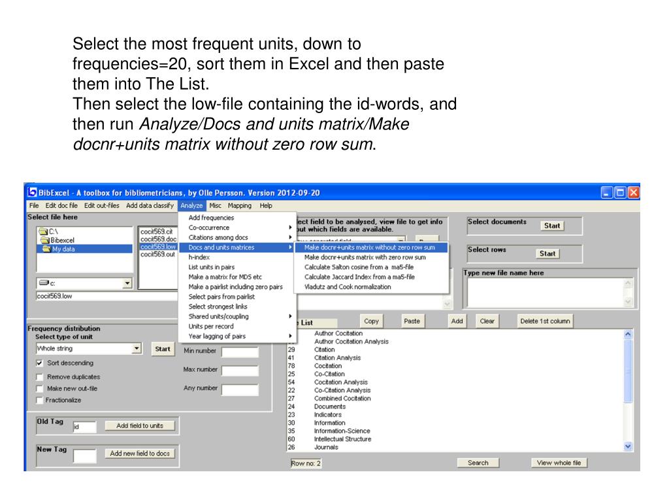
Task: Open the Add data classify menu
Action: [150, 205]
